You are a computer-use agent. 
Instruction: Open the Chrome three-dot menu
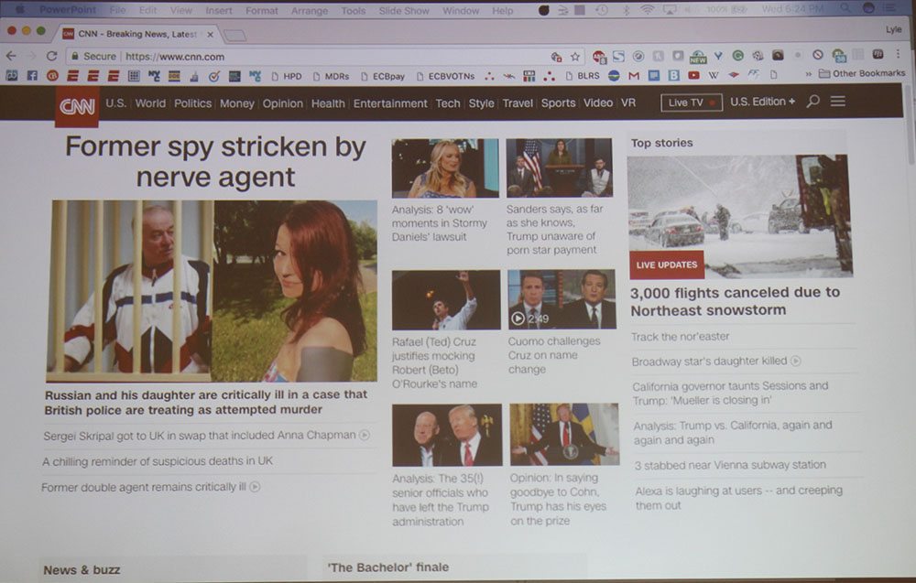899,54
